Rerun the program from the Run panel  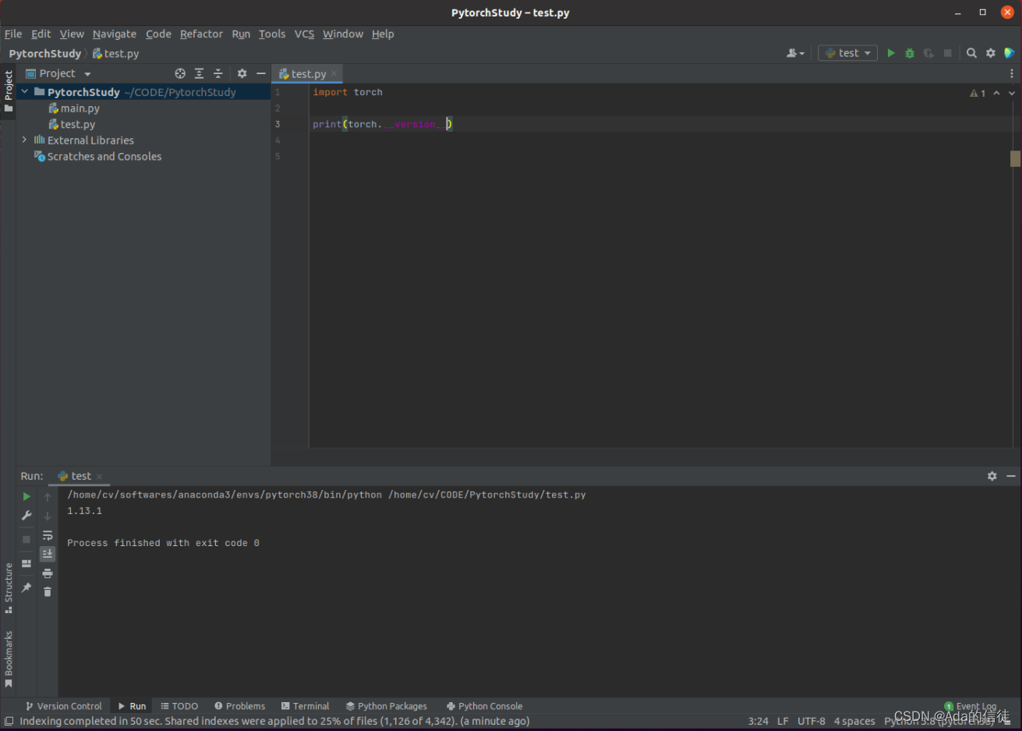tap(26, 496)
